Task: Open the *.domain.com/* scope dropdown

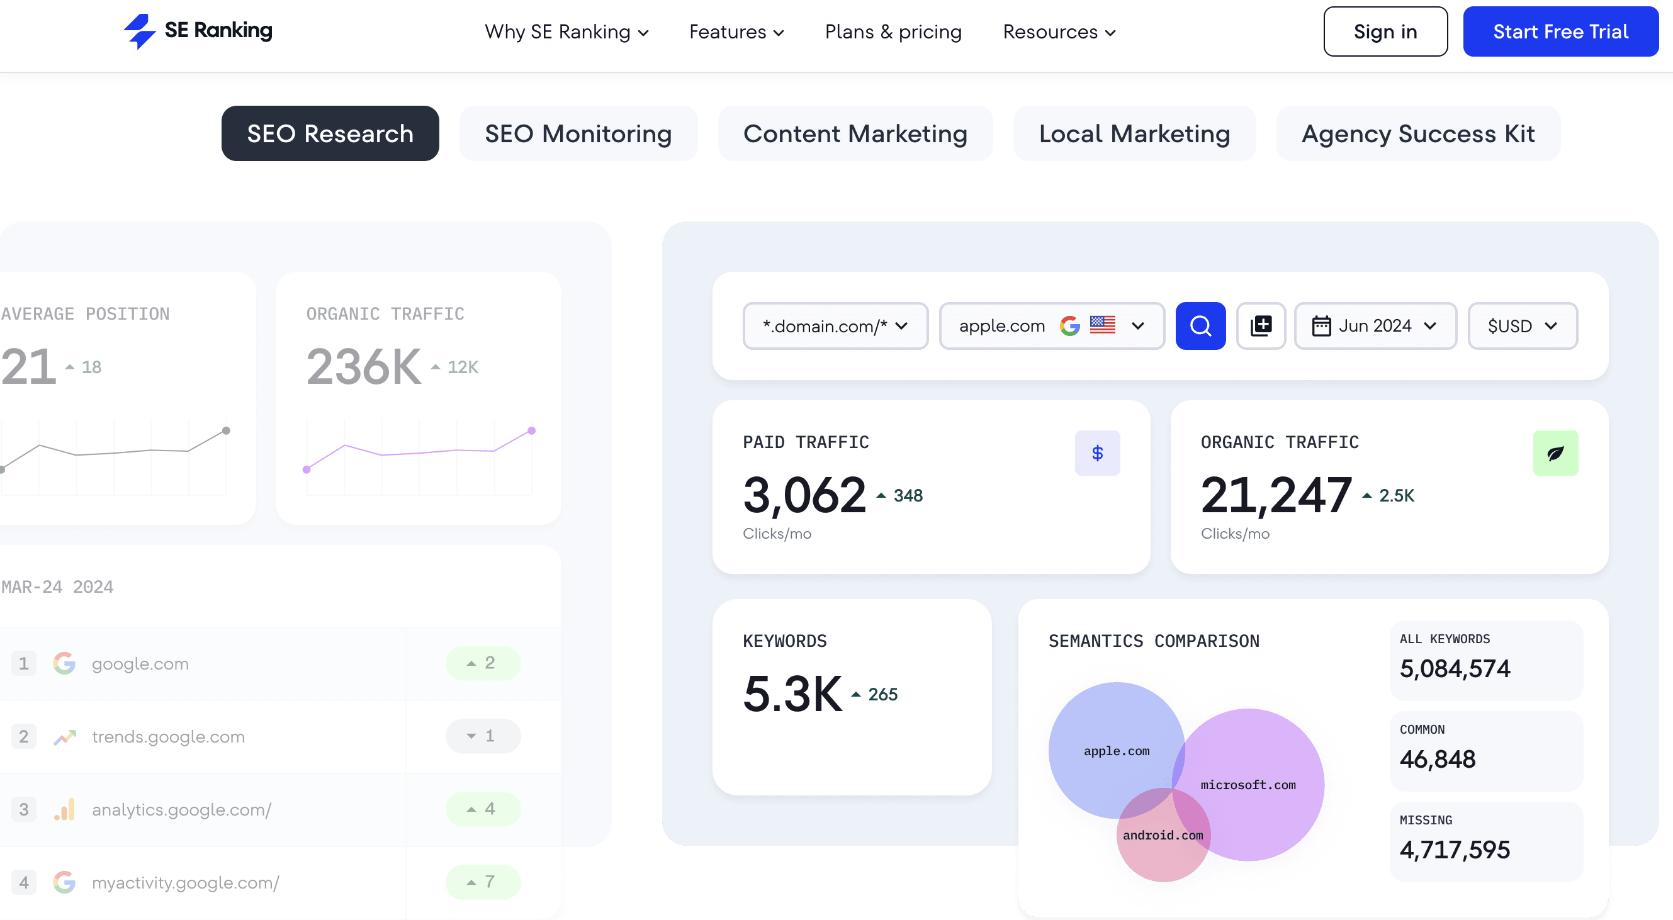Action: (835, 326)
